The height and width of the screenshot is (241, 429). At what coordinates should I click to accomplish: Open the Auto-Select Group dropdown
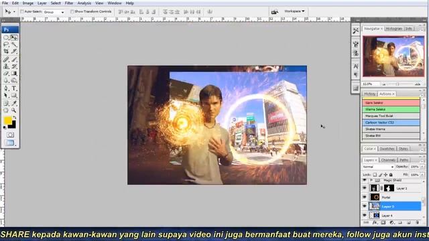[54, 12]
